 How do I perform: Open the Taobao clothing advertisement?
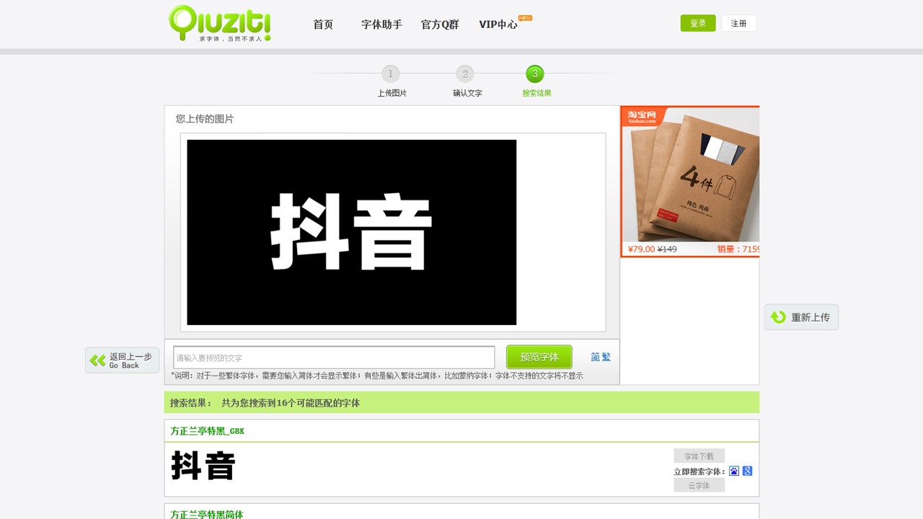tap(690, 181)
